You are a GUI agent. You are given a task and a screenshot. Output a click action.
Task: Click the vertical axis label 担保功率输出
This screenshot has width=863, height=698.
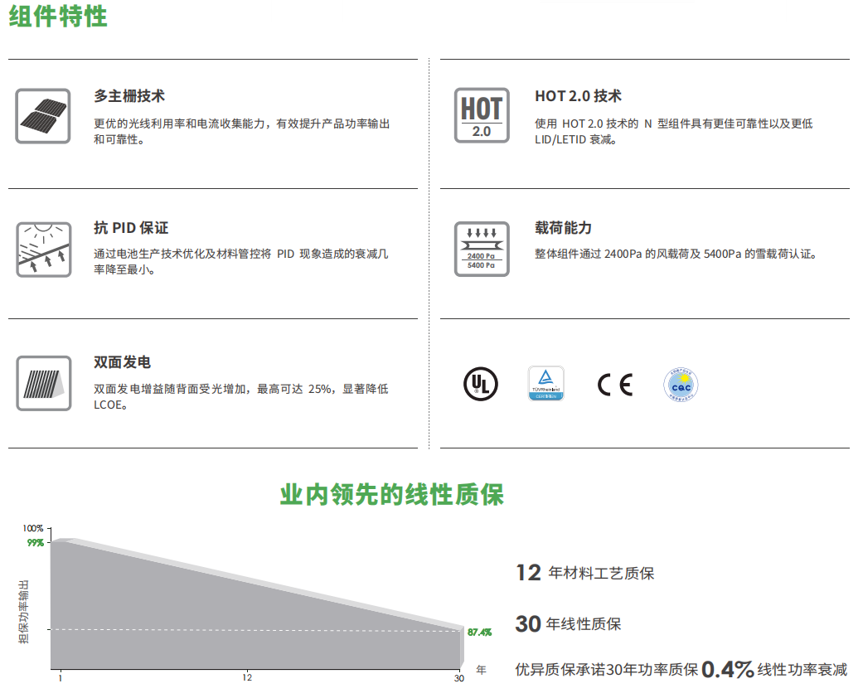[x=23, y=612]
